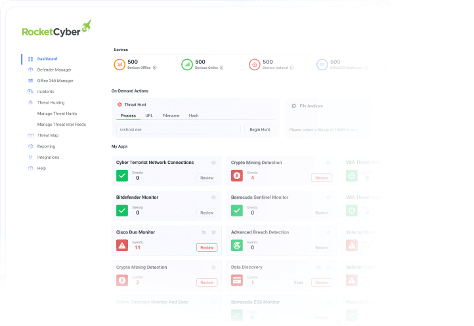Switch to the Hash tab
This screenshot has height=326, width=474.
pyautogui.click(x=194, y=115)
